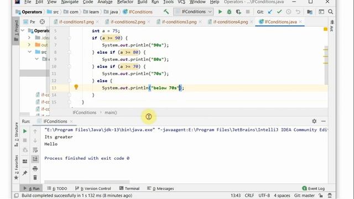Open the Project view selector dropdown

point(29,22)
